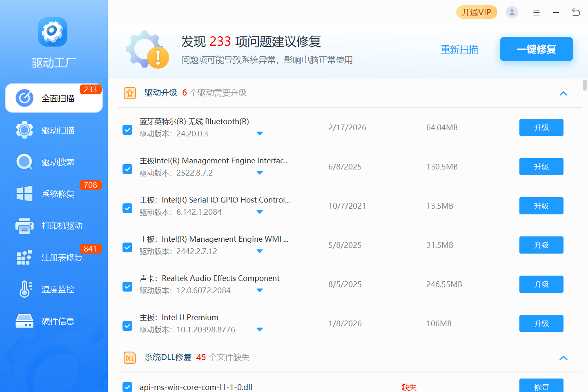
Task: Click 升级 for Management Engine WMI
Action: click(x=541, y=245)
